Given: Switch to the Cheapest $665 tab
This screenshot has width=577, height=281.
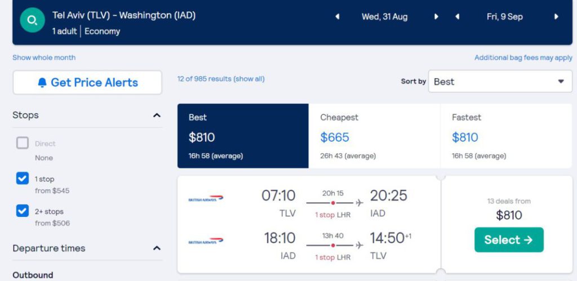Looking at the screenshot, I should pyautogui.click(x=374, y=136).
